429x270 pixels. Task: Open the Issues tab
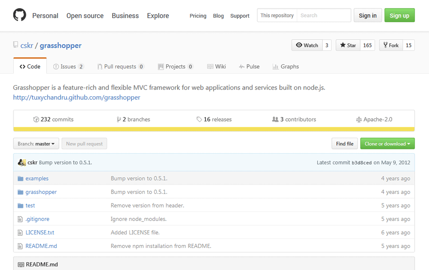coord(68,67)
